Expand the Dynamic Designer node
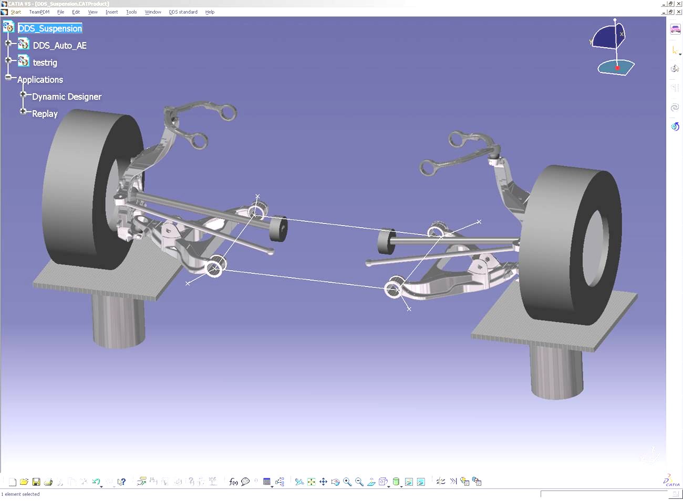Screen dimensions: 683x501 coord(23,94)
